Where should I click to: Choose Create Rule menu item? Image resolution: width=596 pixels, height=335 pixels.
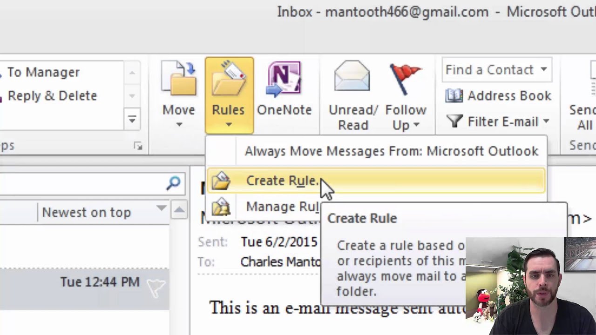pos(376,181)
